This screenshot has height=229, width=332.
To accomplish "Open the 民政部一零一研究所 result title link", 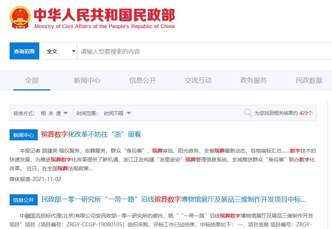I will 174,199.
